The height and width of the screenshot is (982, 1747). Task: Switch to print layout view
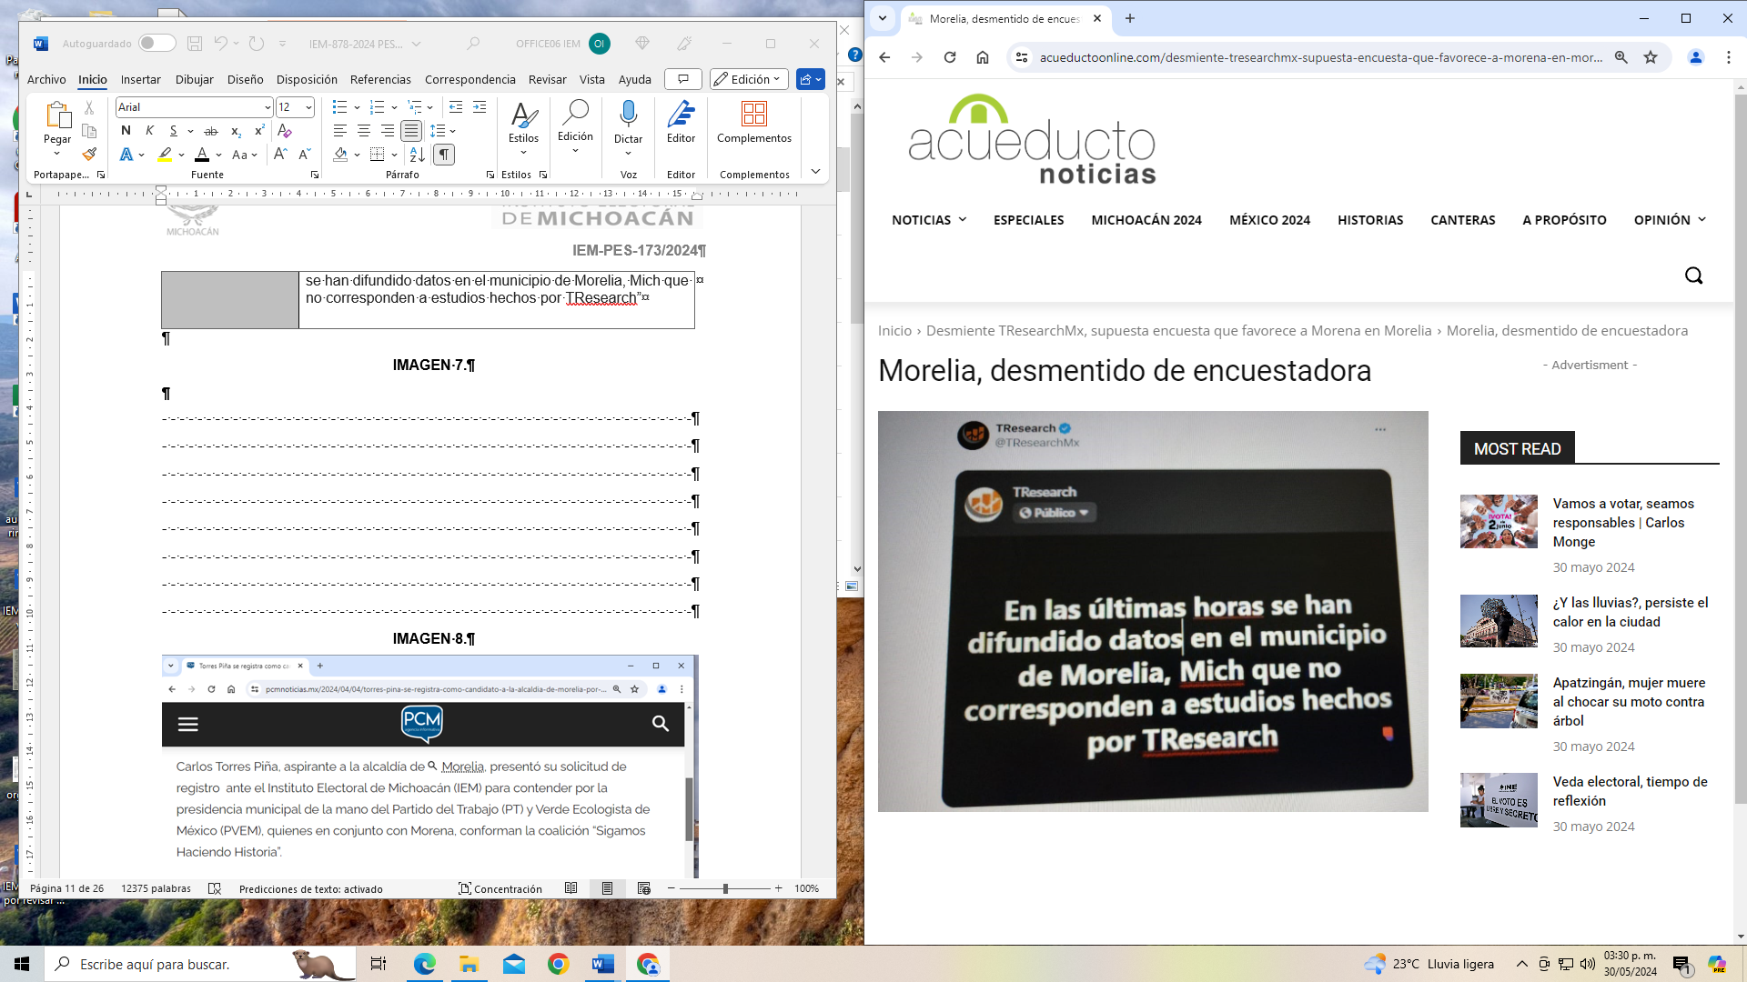point(607,888)
